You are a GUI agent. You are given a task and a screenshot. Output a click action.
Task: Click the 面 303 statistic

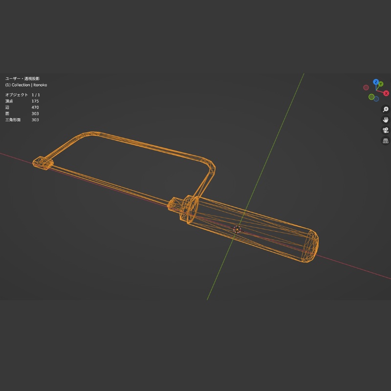pos(22,113)
